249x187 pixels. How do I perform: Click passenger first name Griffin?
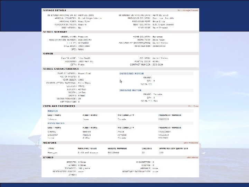[86, 138]
